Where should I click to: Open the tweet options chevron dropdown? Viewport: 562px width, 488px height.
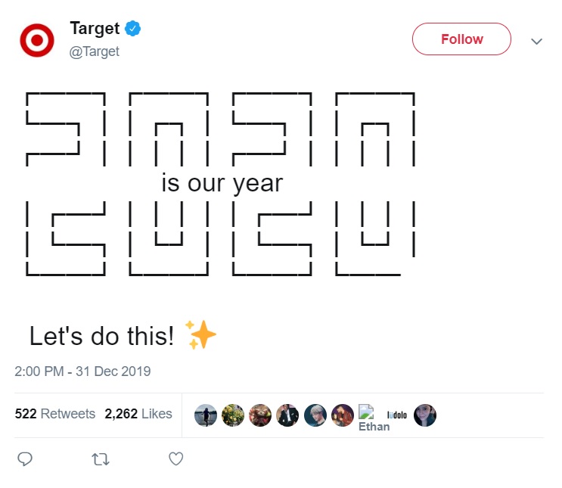point(536,42)
